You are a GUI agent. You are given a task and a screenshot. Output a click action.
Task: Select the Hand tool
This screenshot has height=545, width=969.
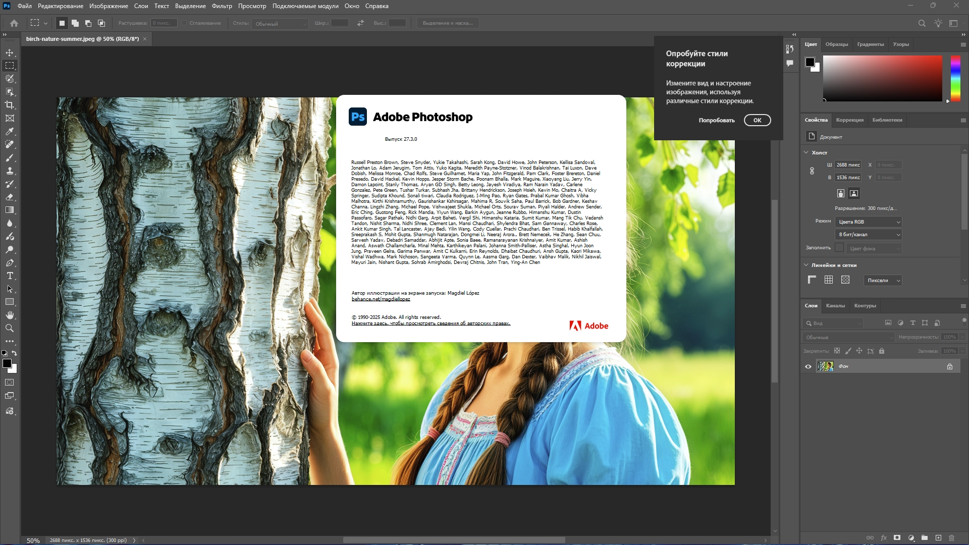coord(10,315)
